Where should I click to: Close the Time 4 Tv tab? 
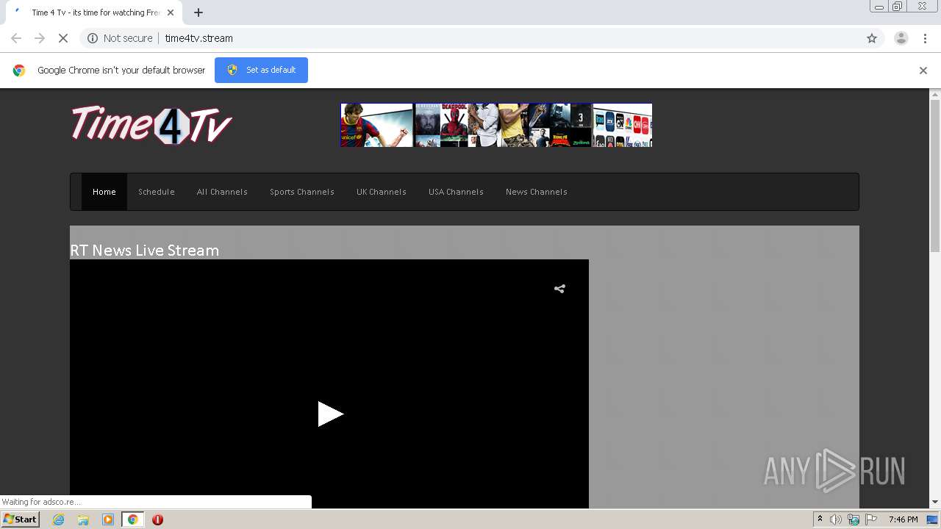[x=171, y=12]
